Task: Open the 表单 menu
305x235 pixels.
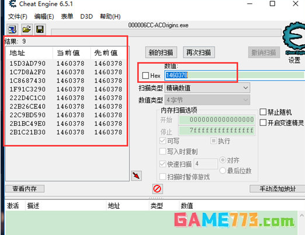Action: pos(67,16)
